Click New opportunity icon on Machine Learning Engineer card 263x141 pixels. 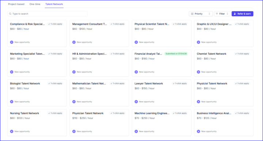pyautogui.click(x=136, y=132)
